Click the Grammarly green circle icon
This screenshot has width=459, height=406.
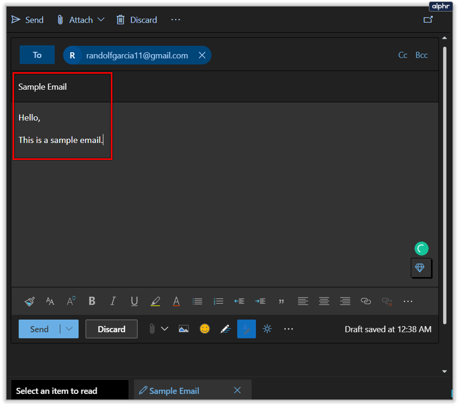[421, 249]
